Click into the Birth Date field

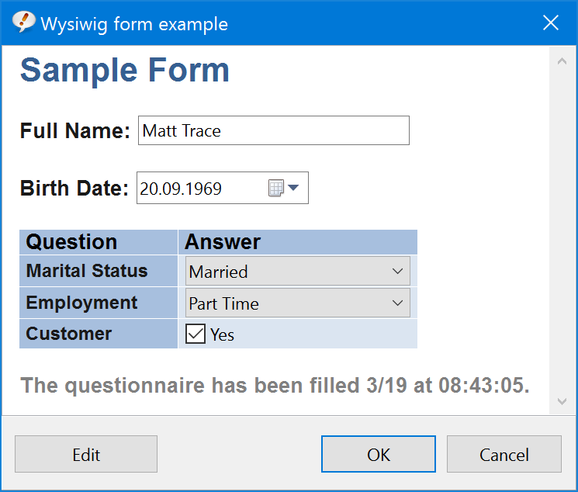coord(200,189)
